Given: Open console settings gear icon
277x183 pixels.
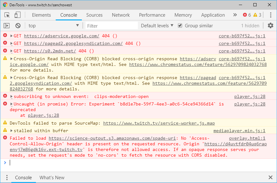Looking at the screenshot, I should [270, 26].
